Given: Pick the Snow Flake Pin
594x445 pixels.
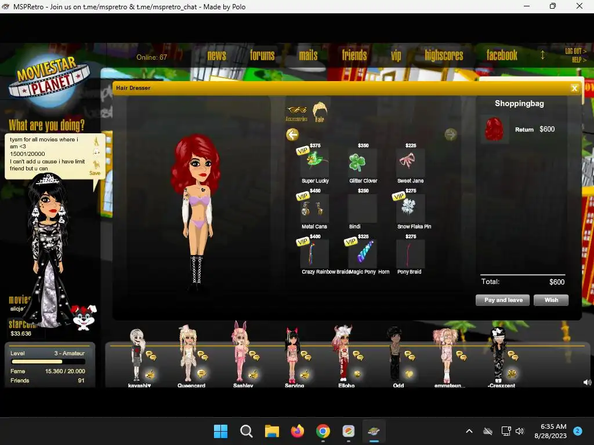Looking at the screenshot, I should tap(410, 208).
